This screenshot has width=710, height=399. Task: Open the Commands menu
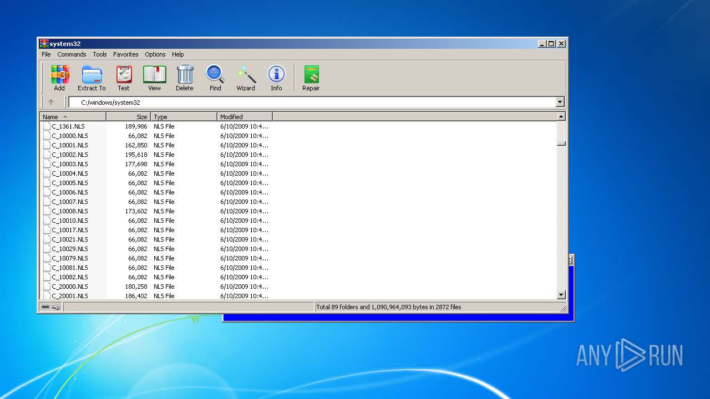[72, 54]
